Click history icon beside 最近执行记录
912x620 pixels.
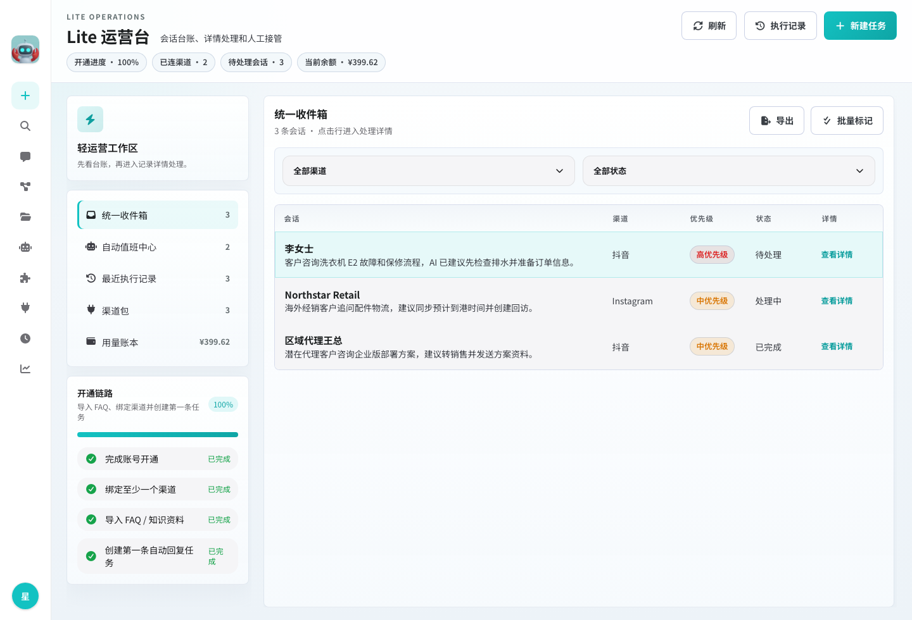click(x=91, y=278)
